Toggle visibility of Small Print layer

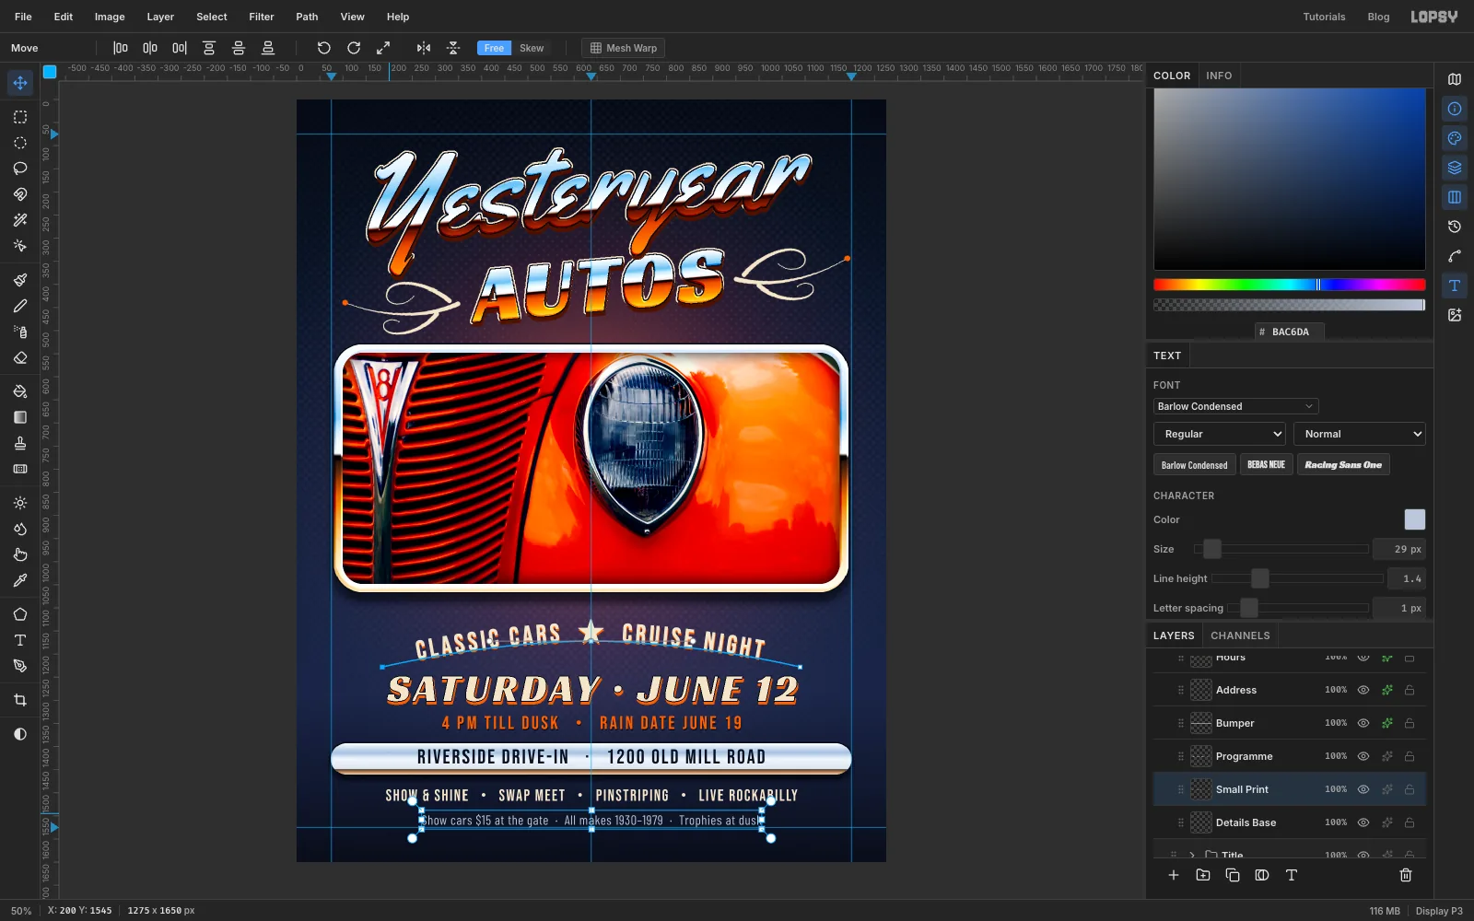(x=1363, y=789)
